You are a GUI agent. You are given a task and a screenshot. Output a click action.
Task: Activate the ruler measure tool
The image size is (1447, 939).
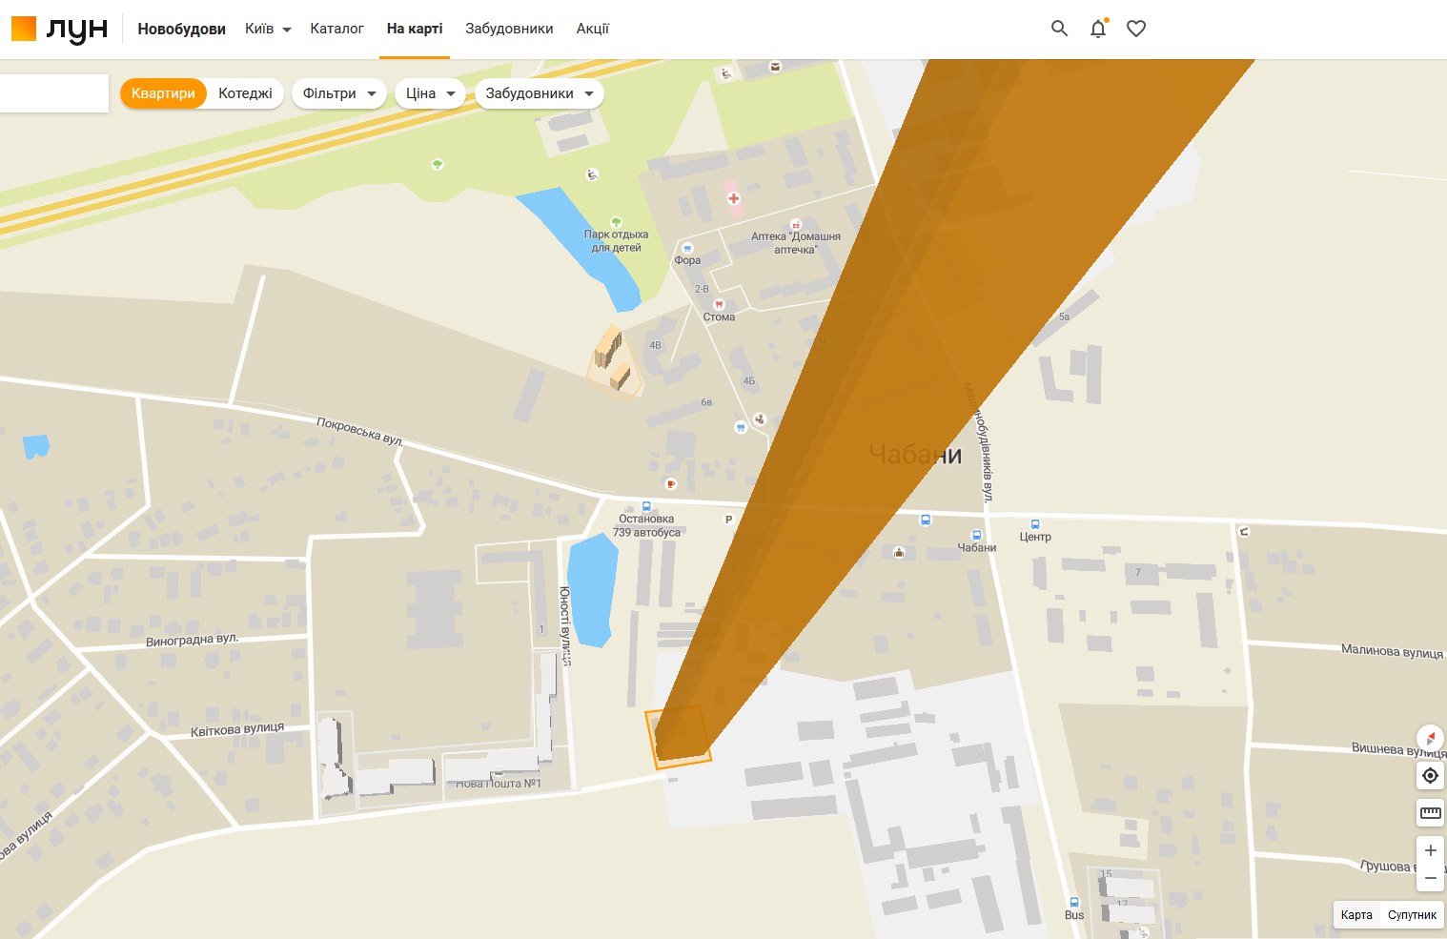(1430, 813)
